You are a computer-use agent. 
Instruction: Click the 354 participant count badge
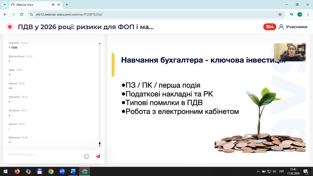coord(269,27)
